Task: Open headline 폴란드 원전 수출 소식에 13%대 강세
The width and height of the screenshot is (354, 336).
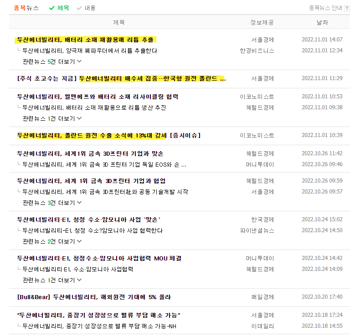Action: point(109,136)
